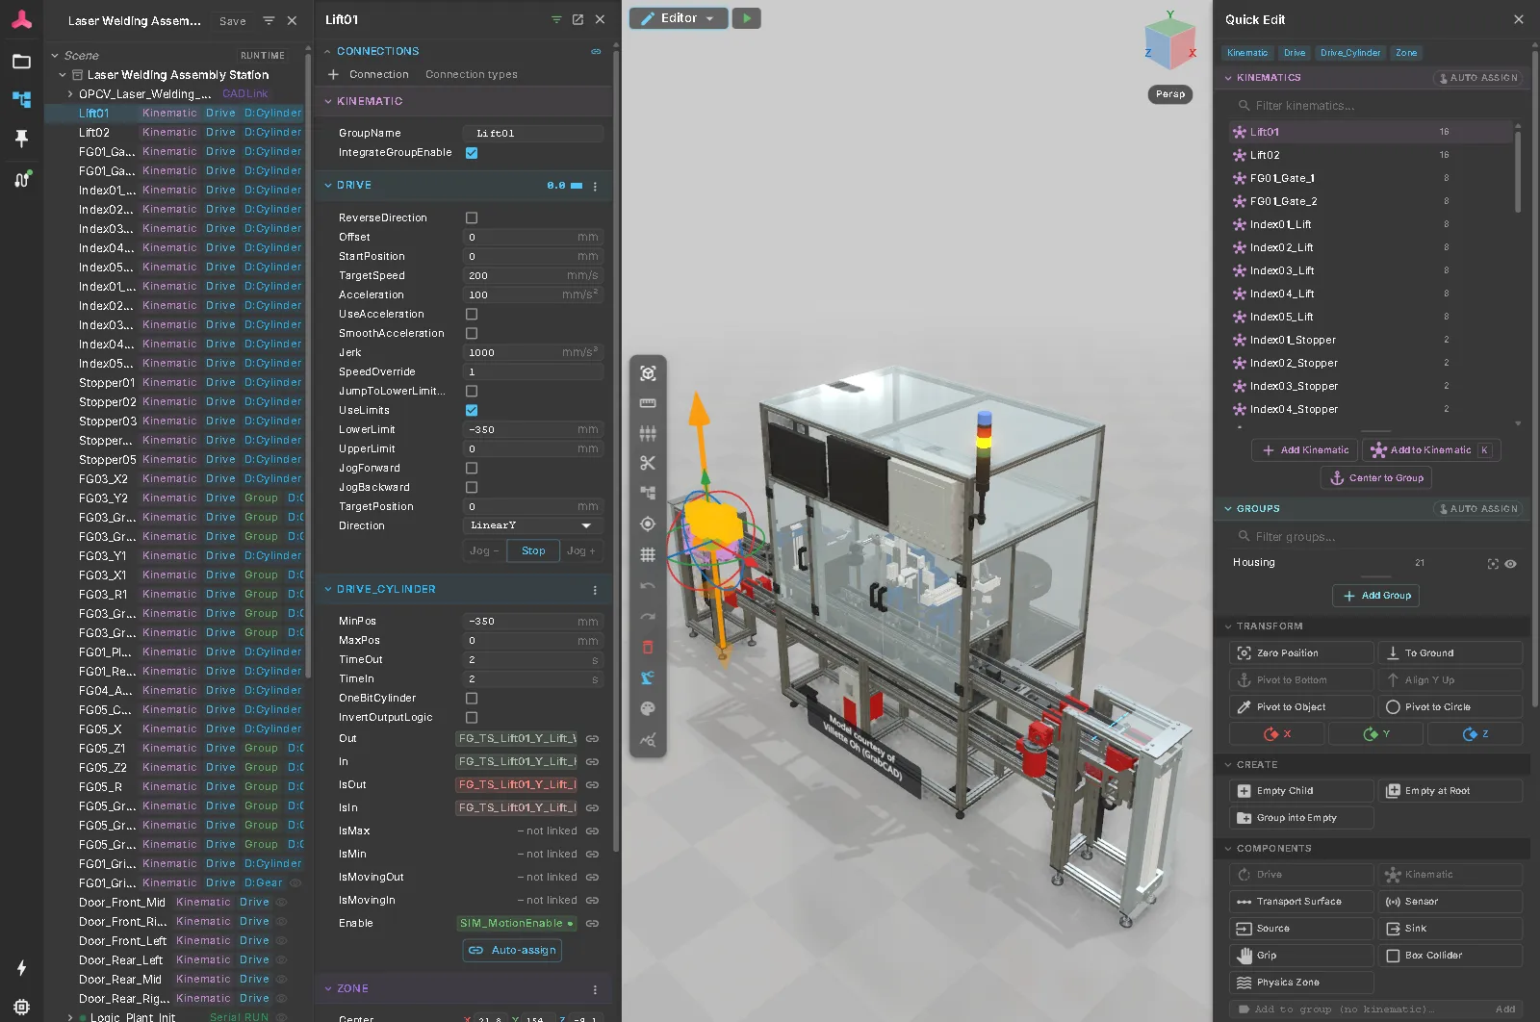Image resolution: width=1540 pixels, height=1022 pixels.
Task: Open the Direction dropdown showing LinearY
Action: pyautogui.click(x=532, y=525)
